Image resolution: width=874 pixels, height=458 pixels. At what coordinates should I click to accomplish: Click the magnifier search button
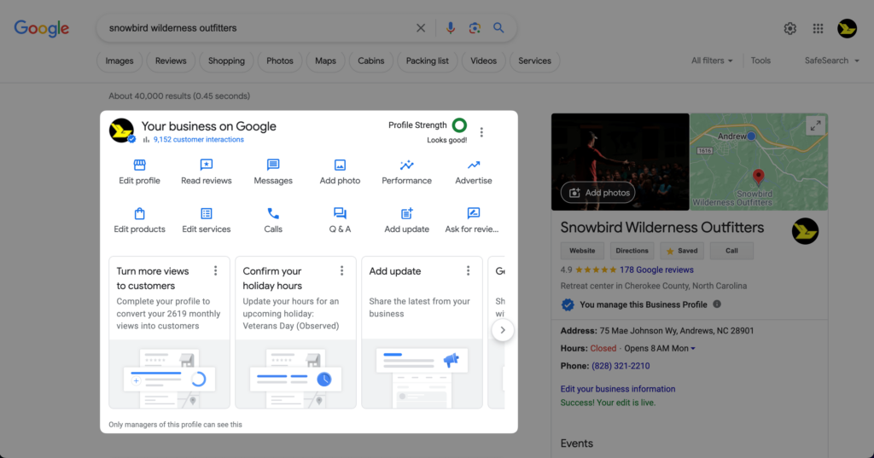point(498,28)
